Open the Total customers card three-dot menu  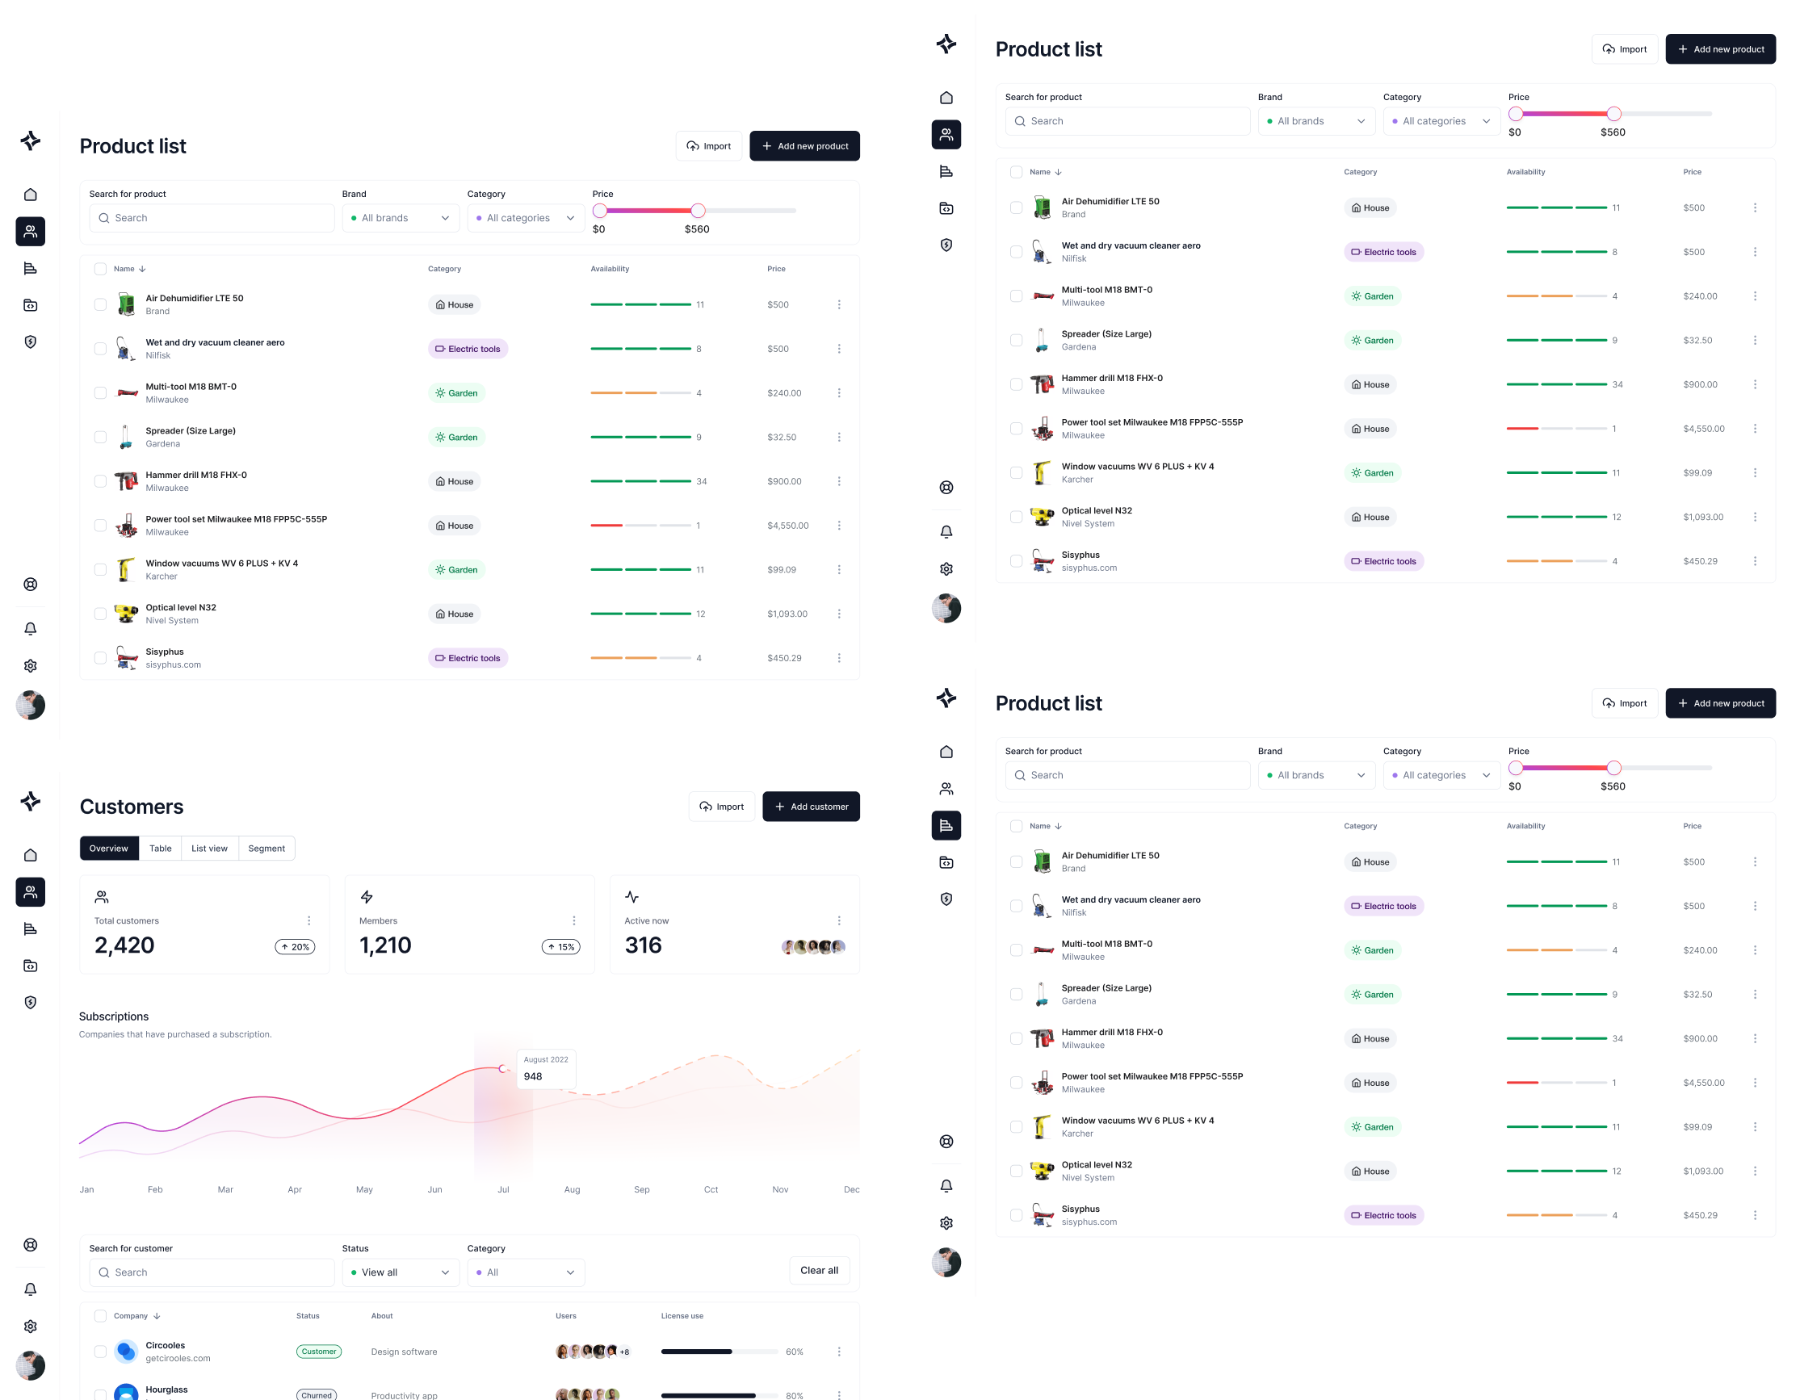pyautogui.click(x=309, y=920)
